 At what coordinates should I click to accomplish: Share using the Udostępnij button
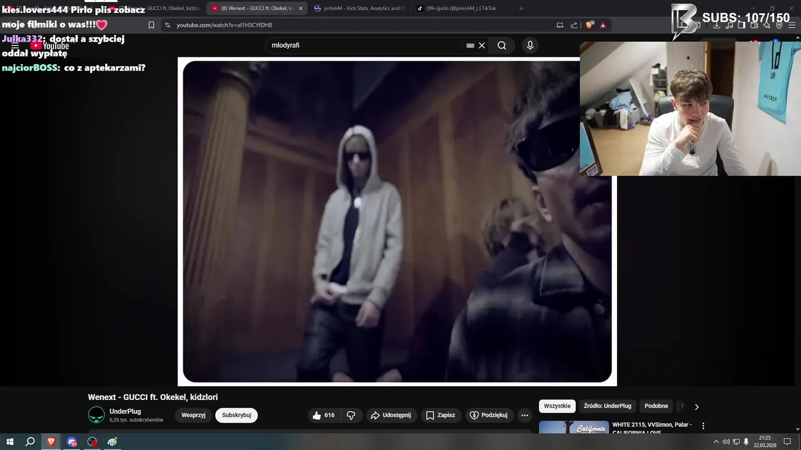(x=391, y=415)
